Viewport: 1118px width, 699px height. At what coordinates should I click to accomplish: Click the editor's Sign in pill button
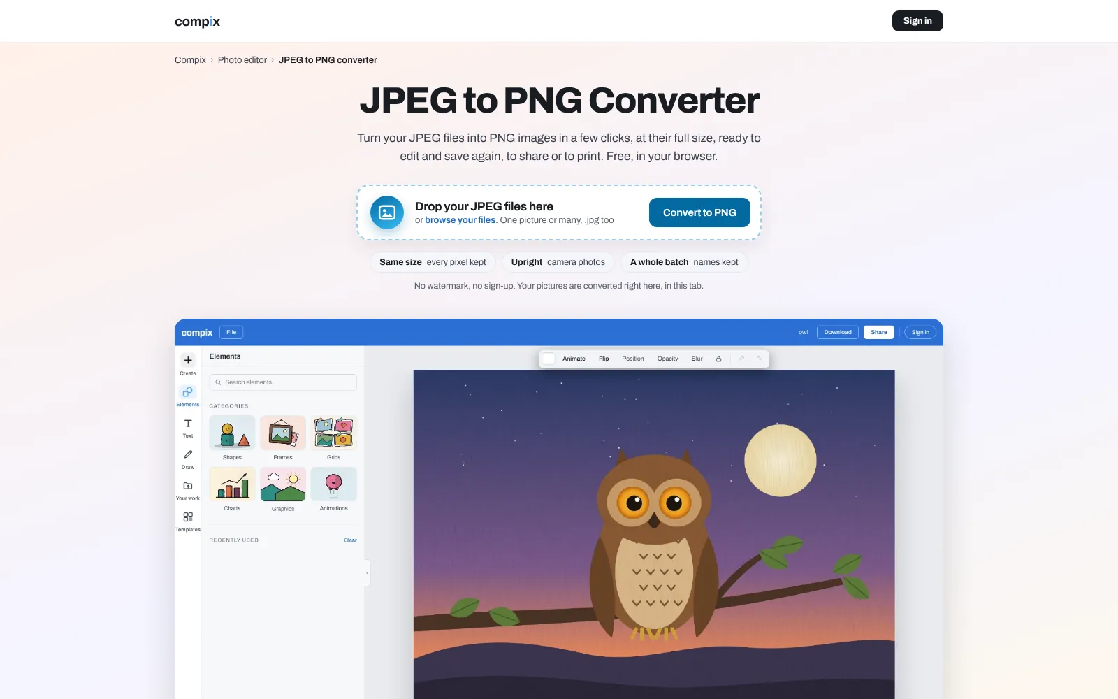920,332
